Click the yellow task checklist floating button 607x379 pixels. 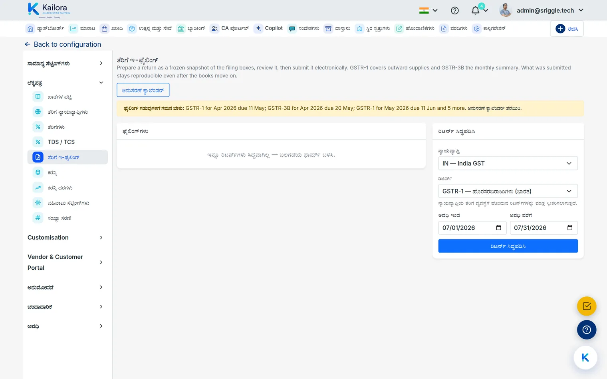click(x=587, y=306)
